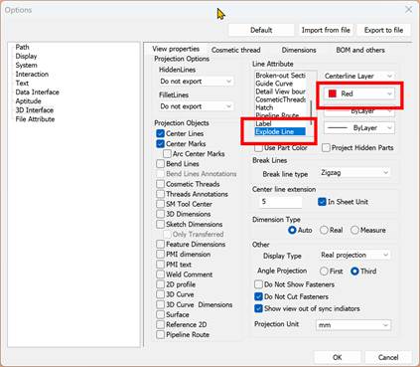Enable the 3D Curve checkbox

click(161, 294)
